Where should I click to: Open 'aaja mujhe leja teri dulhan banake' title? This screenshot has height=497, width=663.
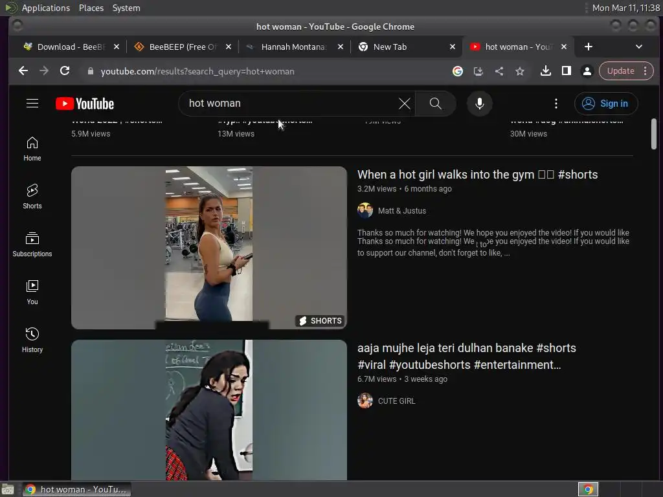(466, 357)
